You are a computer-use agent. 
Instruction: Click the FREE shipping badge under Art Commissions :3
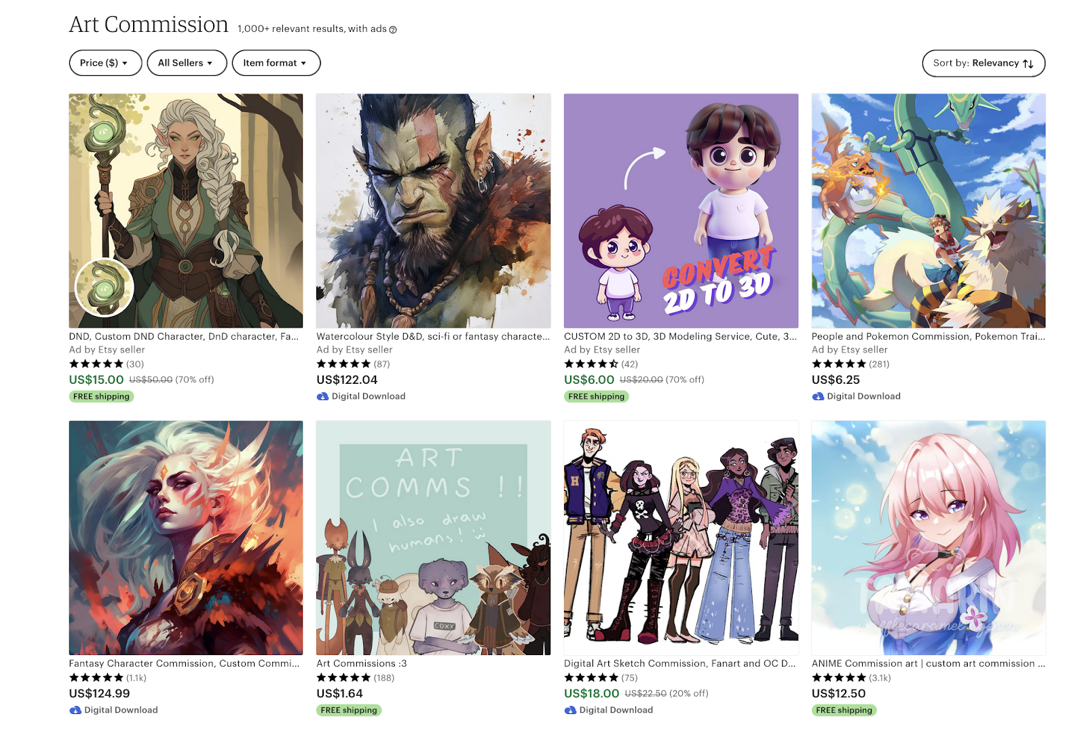point(349,710)
